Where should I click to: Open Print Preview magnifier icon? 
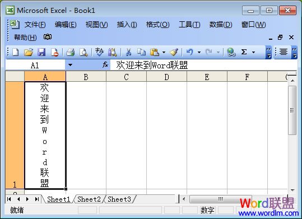click(83, 52)
